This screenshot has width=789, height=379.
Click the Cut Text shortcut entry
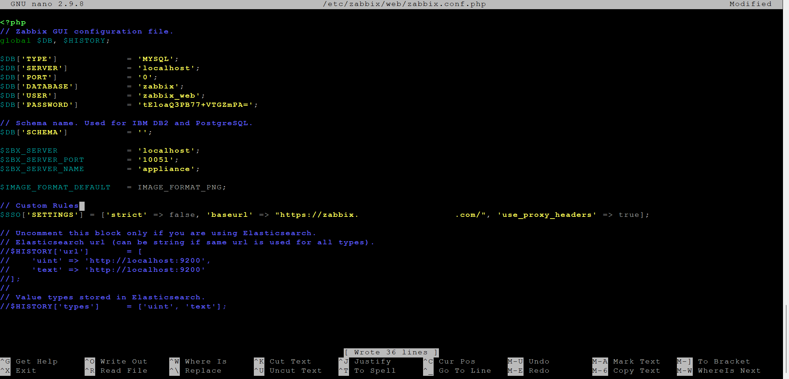click(283, 361)
